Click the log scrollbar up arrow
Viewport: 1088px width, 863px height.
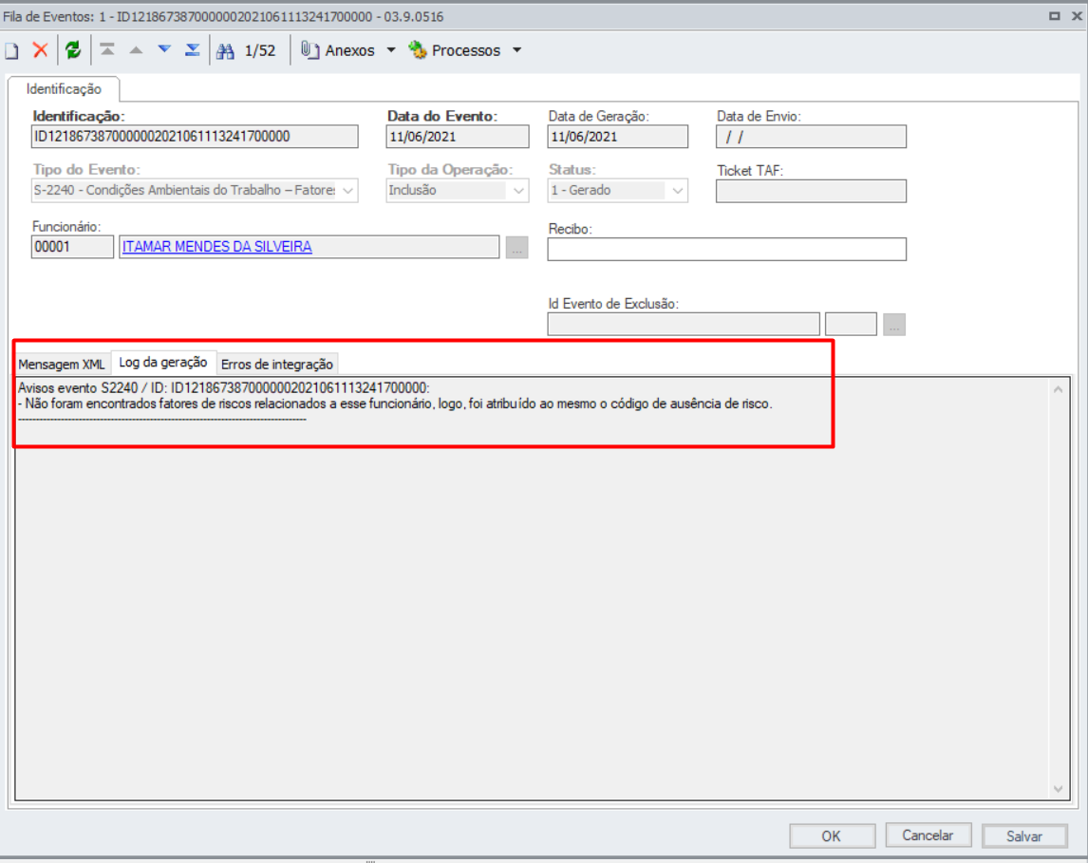coord(1059,389)
